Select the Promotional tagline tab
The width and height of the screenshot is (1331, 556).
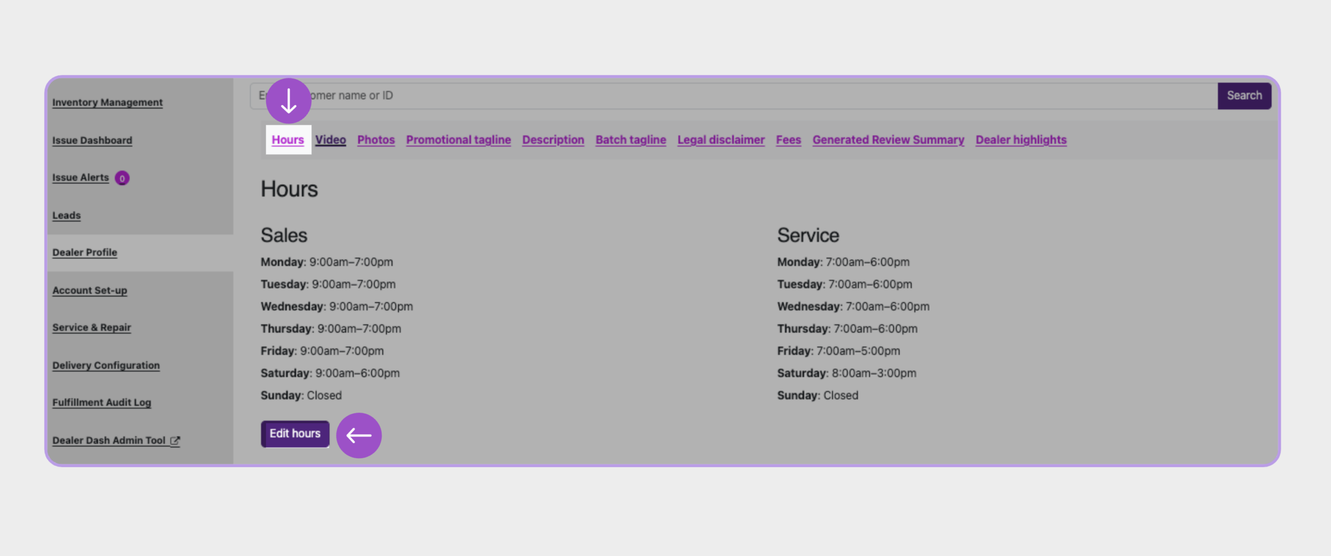coord(459,140)
